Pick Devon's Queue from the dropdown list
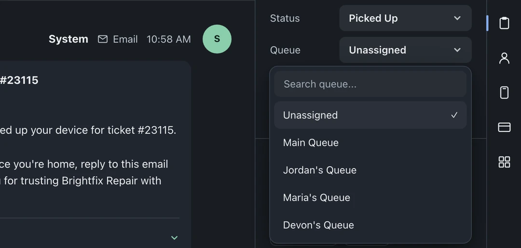This screenshot has width=521, height=248. tap(370, 225)
